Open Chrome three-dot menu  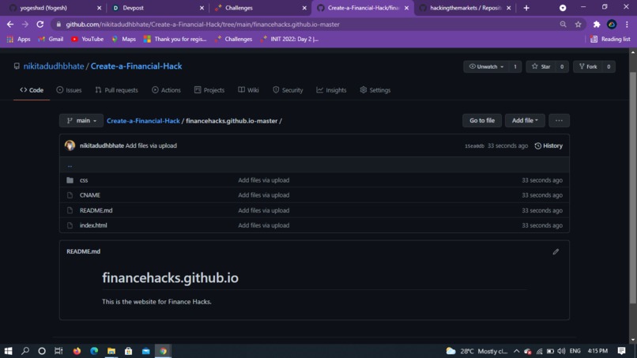point(627,24)
